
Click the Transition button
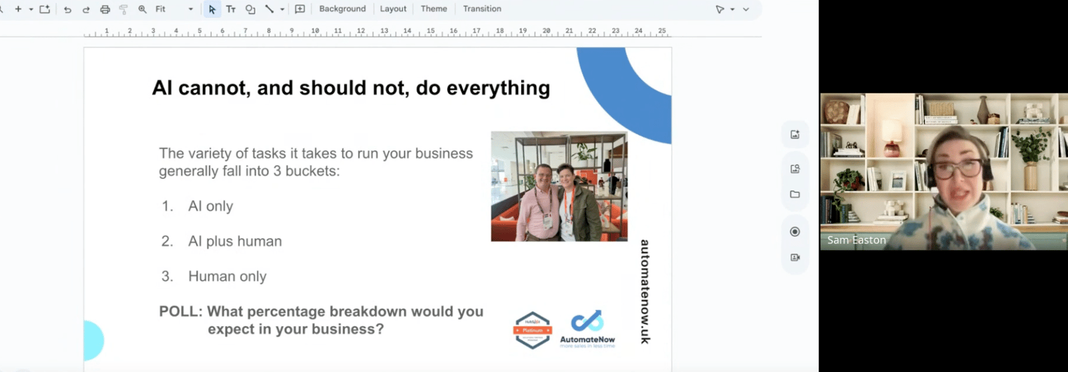click(x=481, y=9)
